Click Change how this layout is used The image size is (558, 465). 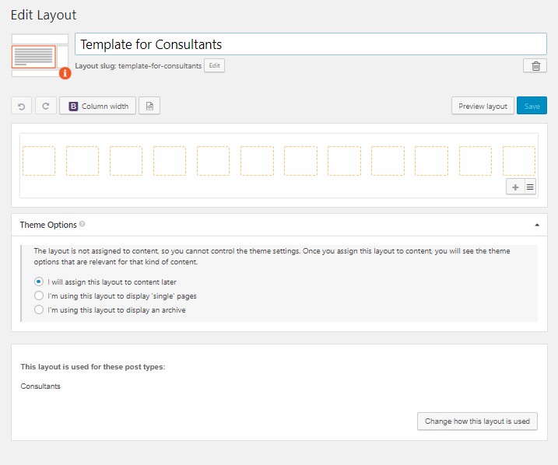[x=477, y=421]
